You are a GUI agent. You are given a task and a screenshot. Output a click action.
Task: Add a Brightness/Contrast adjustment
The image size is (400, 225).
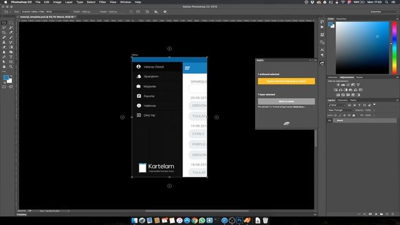[338, 85]
